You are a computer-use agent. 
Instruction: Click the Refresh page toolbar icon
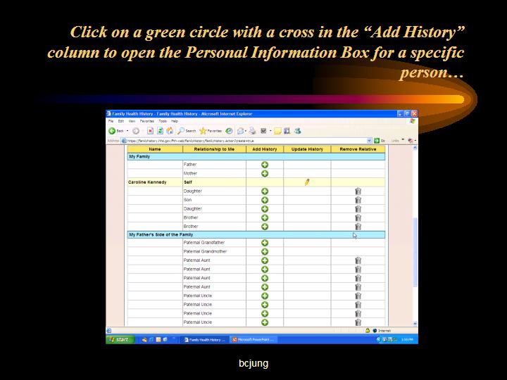(160, 131)
